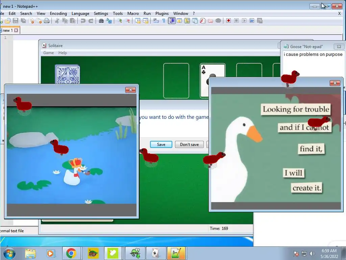This screenshot has height=260, width=346.
Task: Open the Settings menu
Action: [101, 14]
